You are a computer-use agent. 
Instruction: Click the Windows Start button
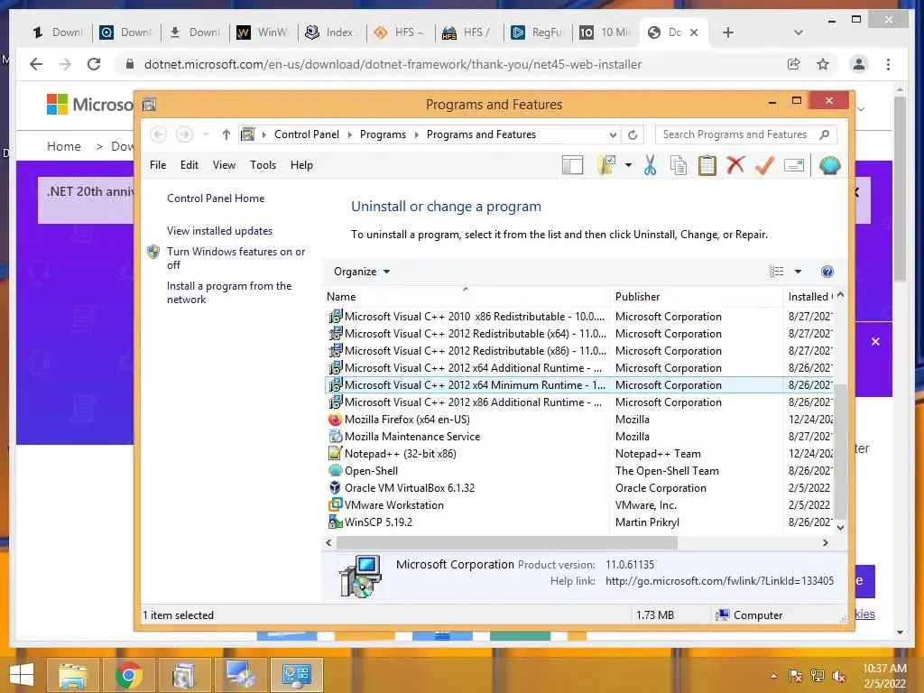[x=22, y=675]
